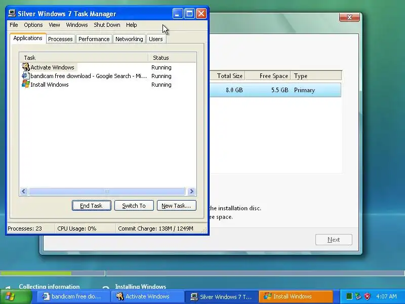Open bandicam free download taskbar button
Screen dimensions: 405x304
point(73,296)
